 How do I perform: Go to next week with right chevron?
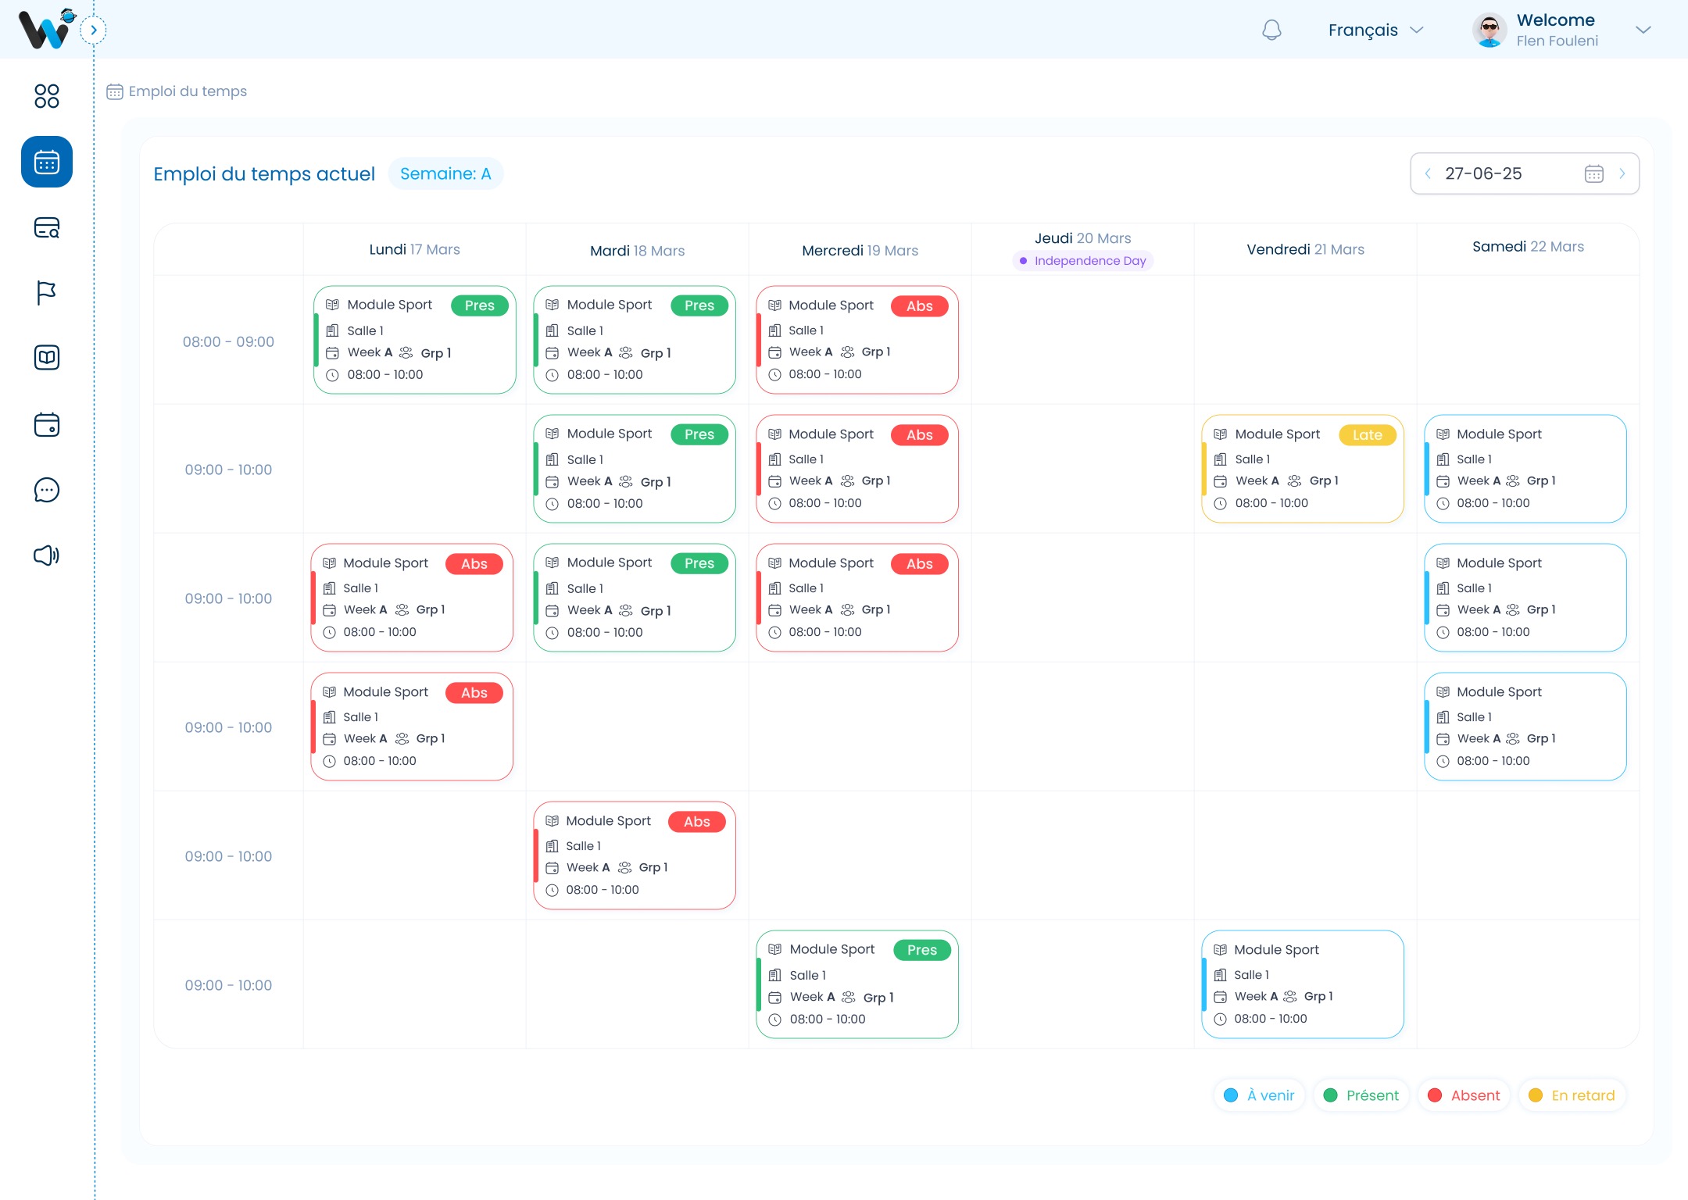[1622, 173]
